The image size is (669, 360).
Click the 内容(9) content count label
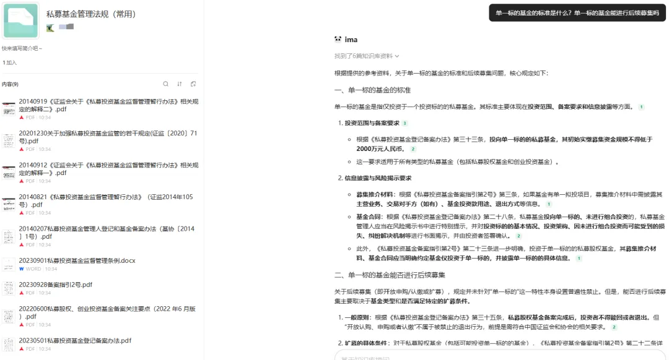pos(11,84)
